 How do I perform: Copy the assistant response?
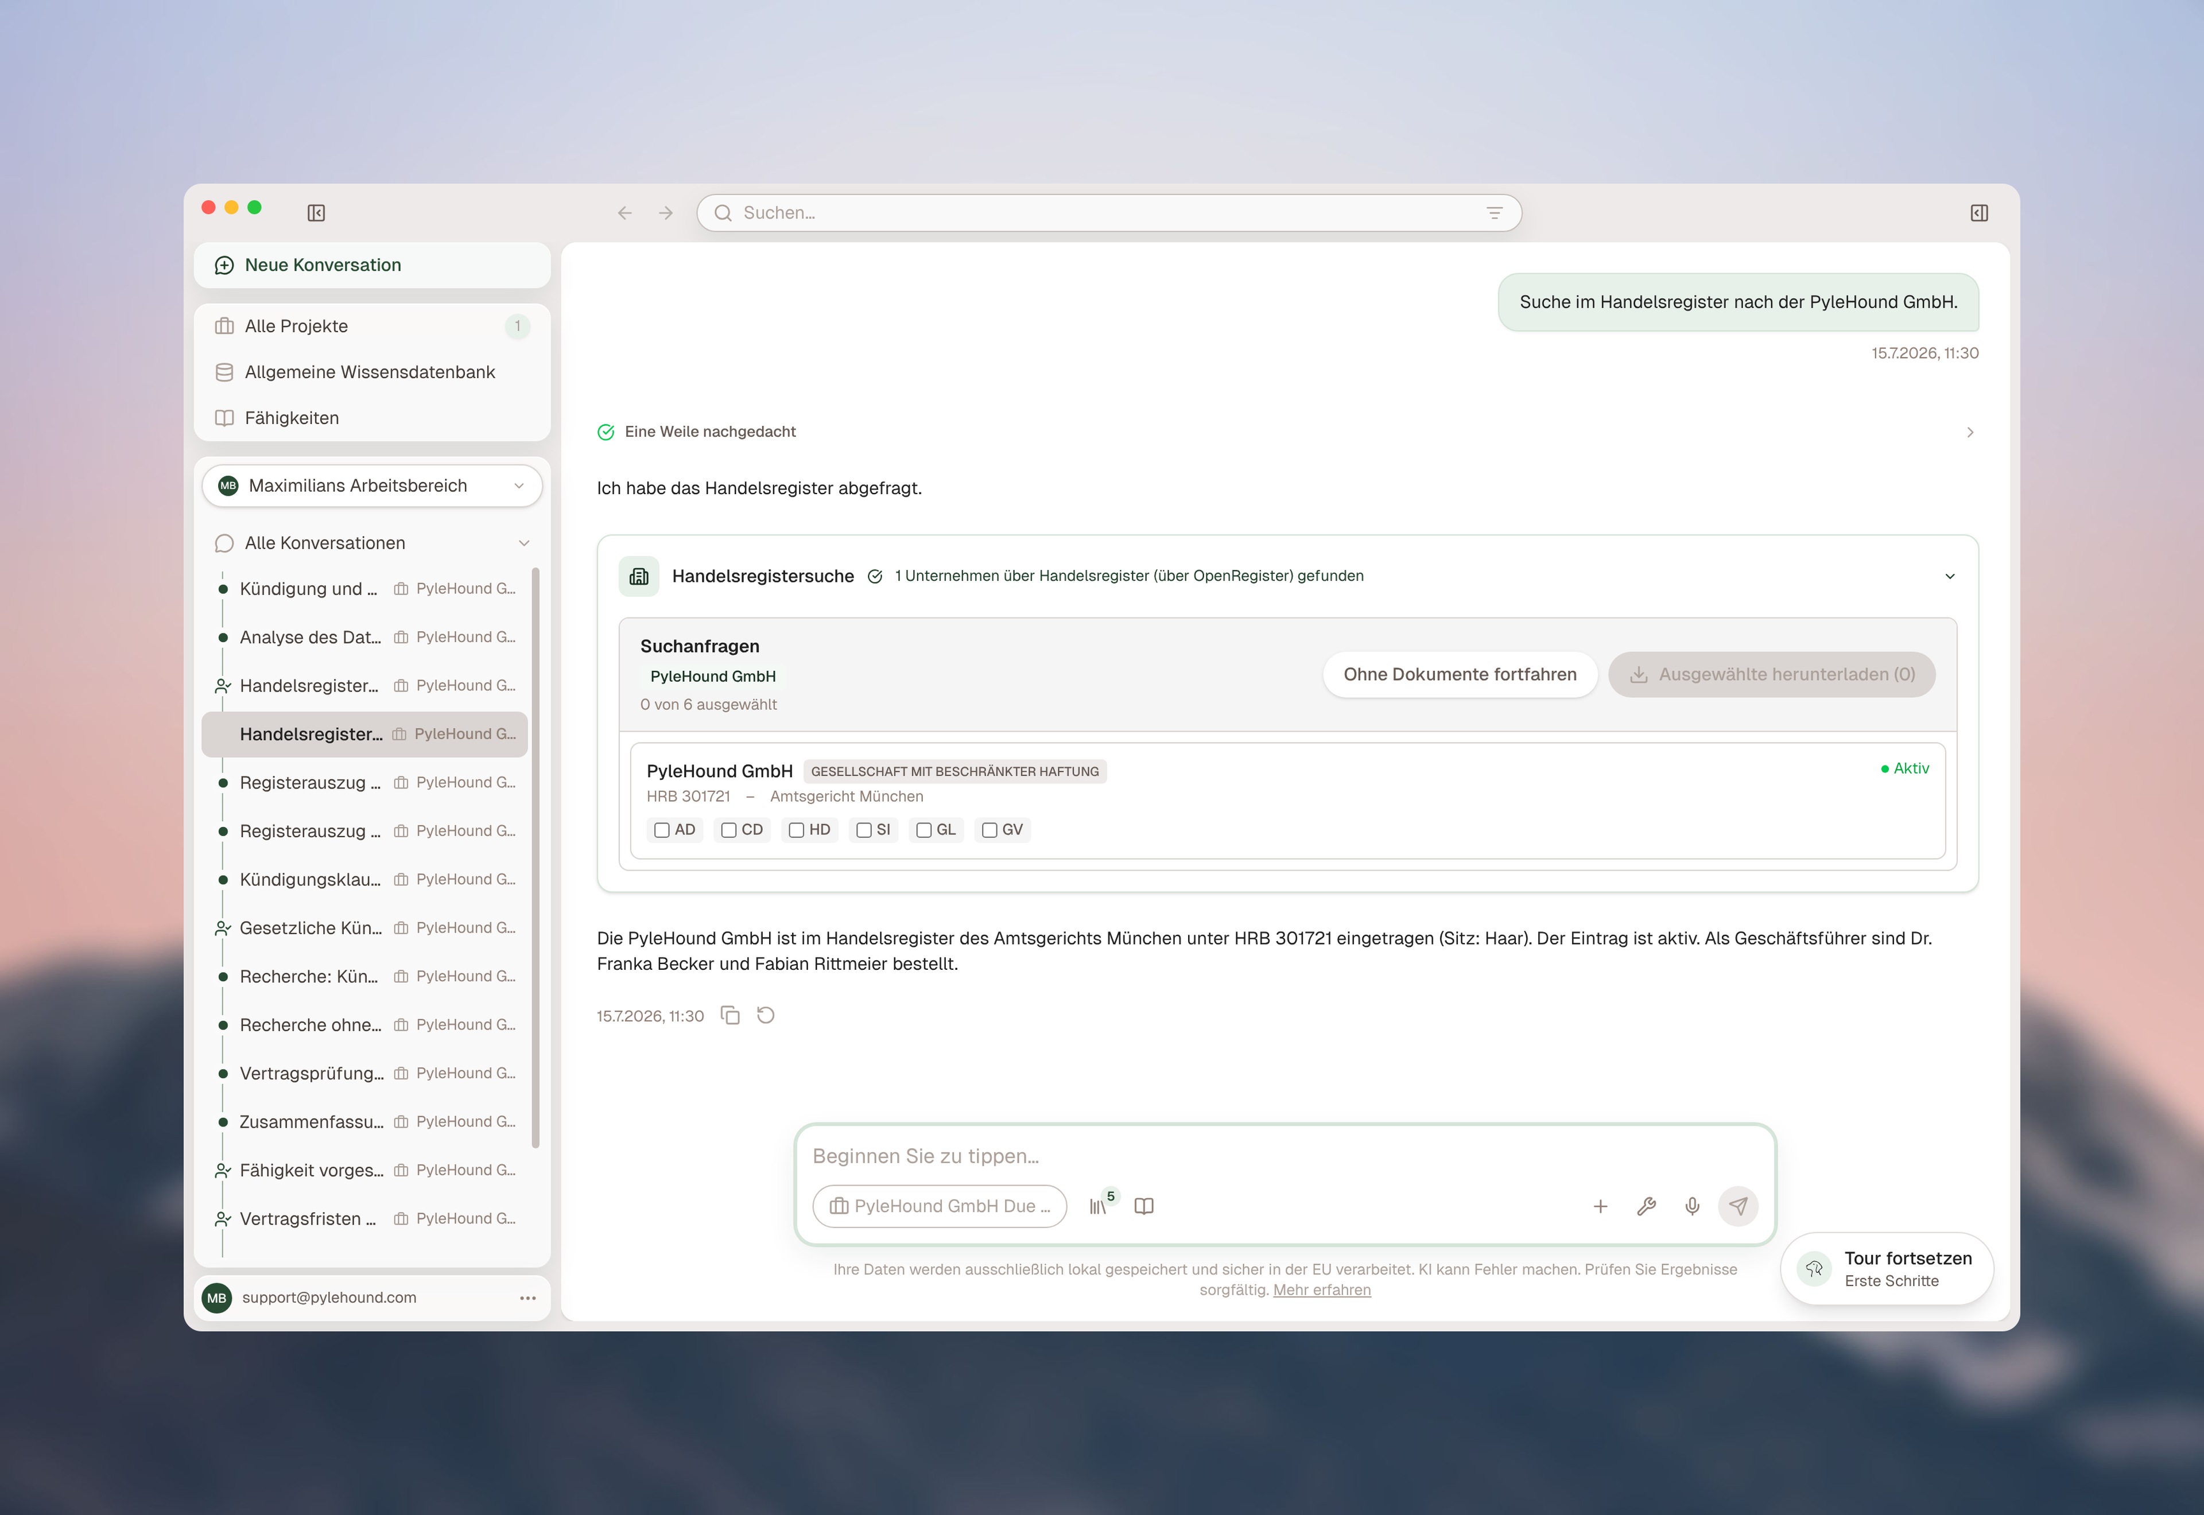[x=730, y=1016]
